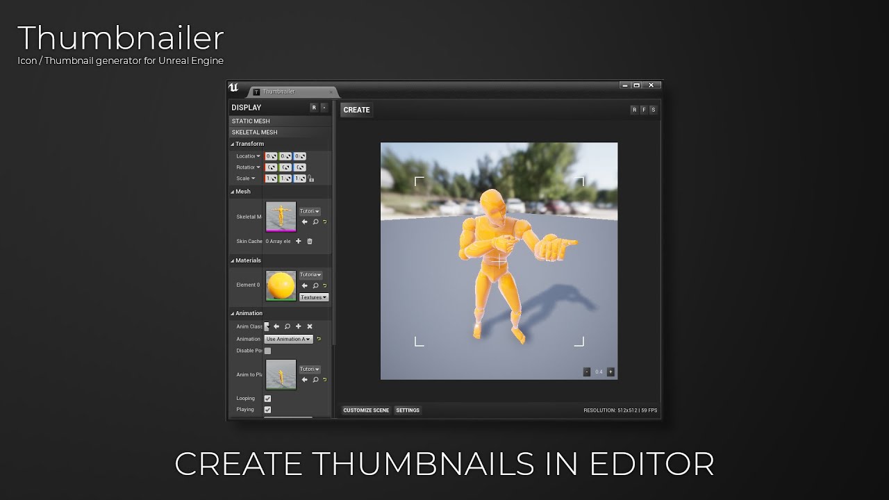Open the Textures dropdown
Image resolution: width=889 pixels, height=500 pixels.
click(314, 297)
